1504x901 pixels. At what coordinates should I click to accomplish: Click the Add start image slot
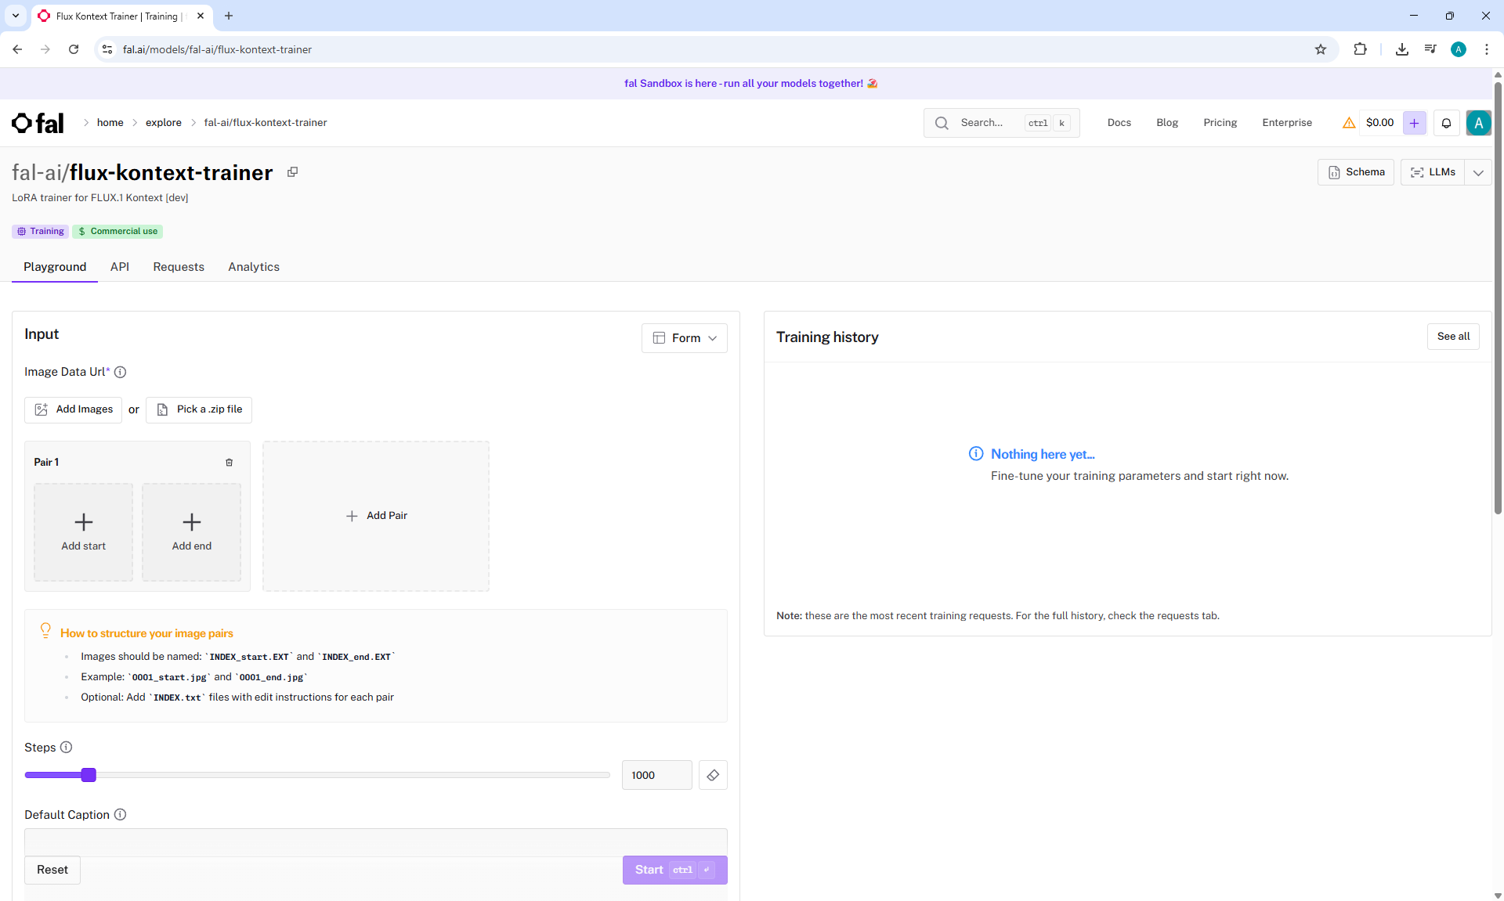click(x=83, y=532)
